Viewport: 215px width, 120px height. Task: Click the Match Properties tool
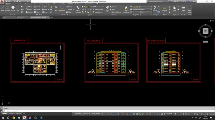click(x=126, y=9)
